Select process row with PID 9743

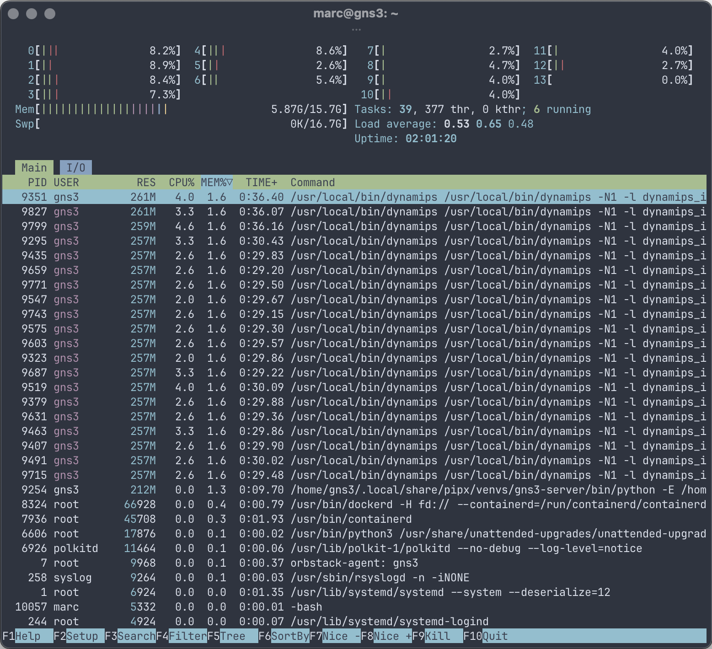pyautogui.click(x=354, y=314)
